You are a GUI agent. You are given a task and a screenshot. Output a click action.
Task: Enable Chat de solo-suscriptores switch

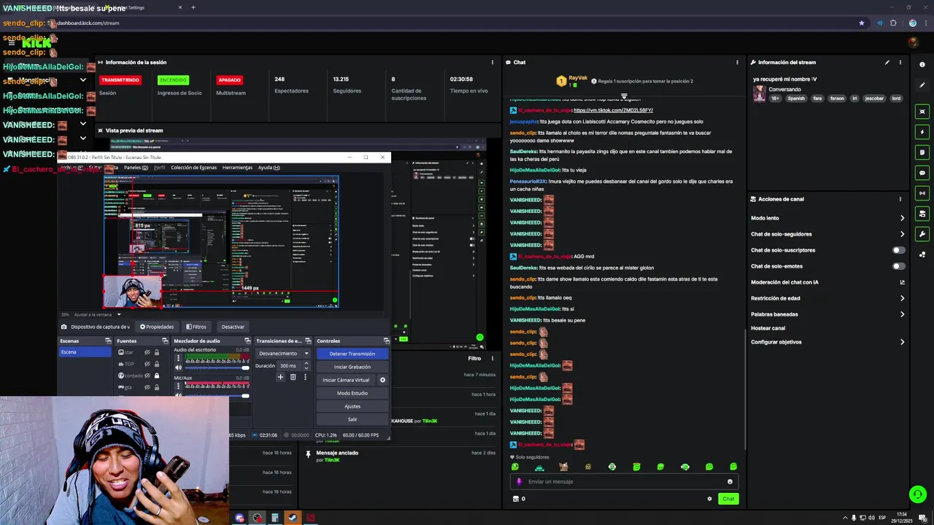pyautogui.click(x=899, y=250)
